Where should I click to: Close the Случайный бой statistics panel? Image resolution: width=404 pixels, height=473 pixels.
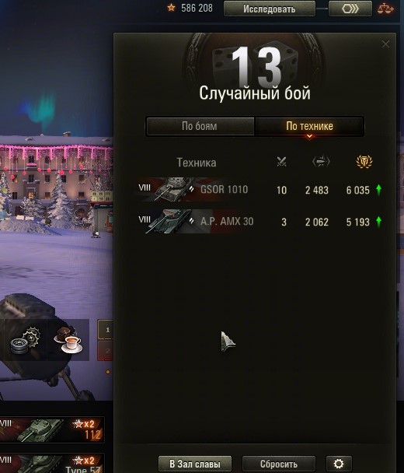coord(385,44)
